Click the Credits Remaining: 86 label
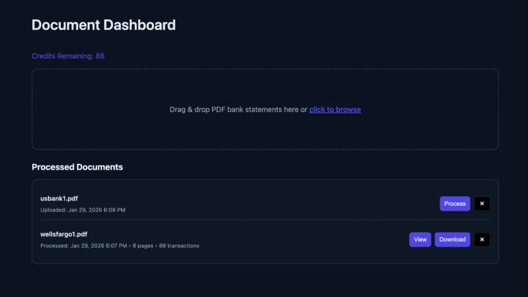This screenshot has height=297, width=528. (x=68, y=56)
